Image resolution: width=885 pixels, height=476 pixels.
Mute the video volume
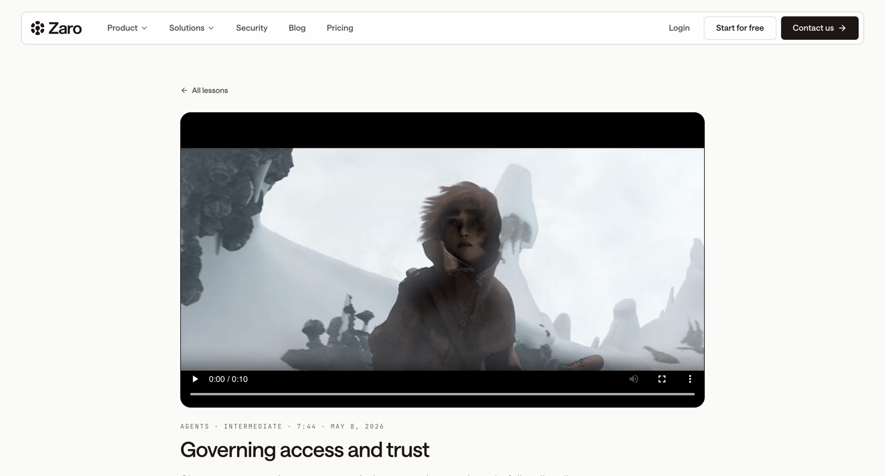(633, 379)
